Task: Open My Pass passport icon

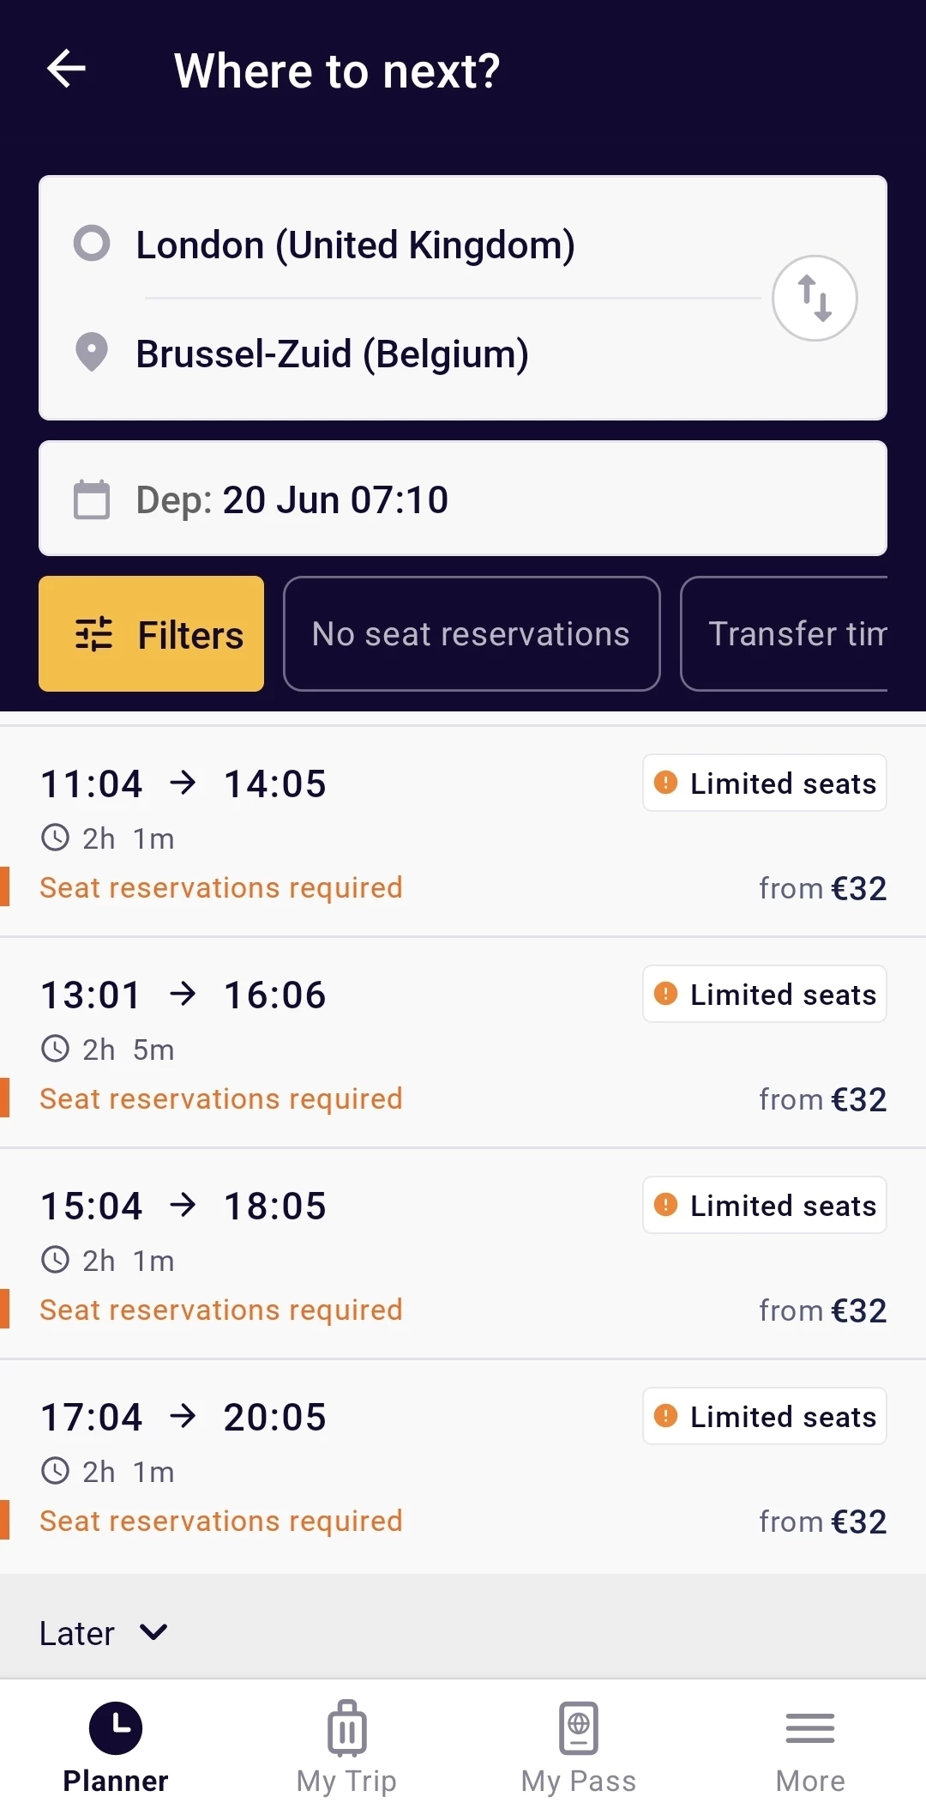Action: (579, 1727)
